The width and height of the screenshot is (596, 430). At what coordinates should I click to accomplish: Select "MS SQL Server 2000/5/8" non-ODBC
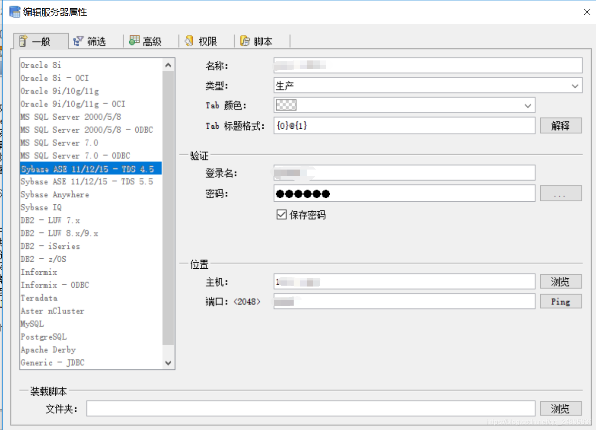point(91,117)
